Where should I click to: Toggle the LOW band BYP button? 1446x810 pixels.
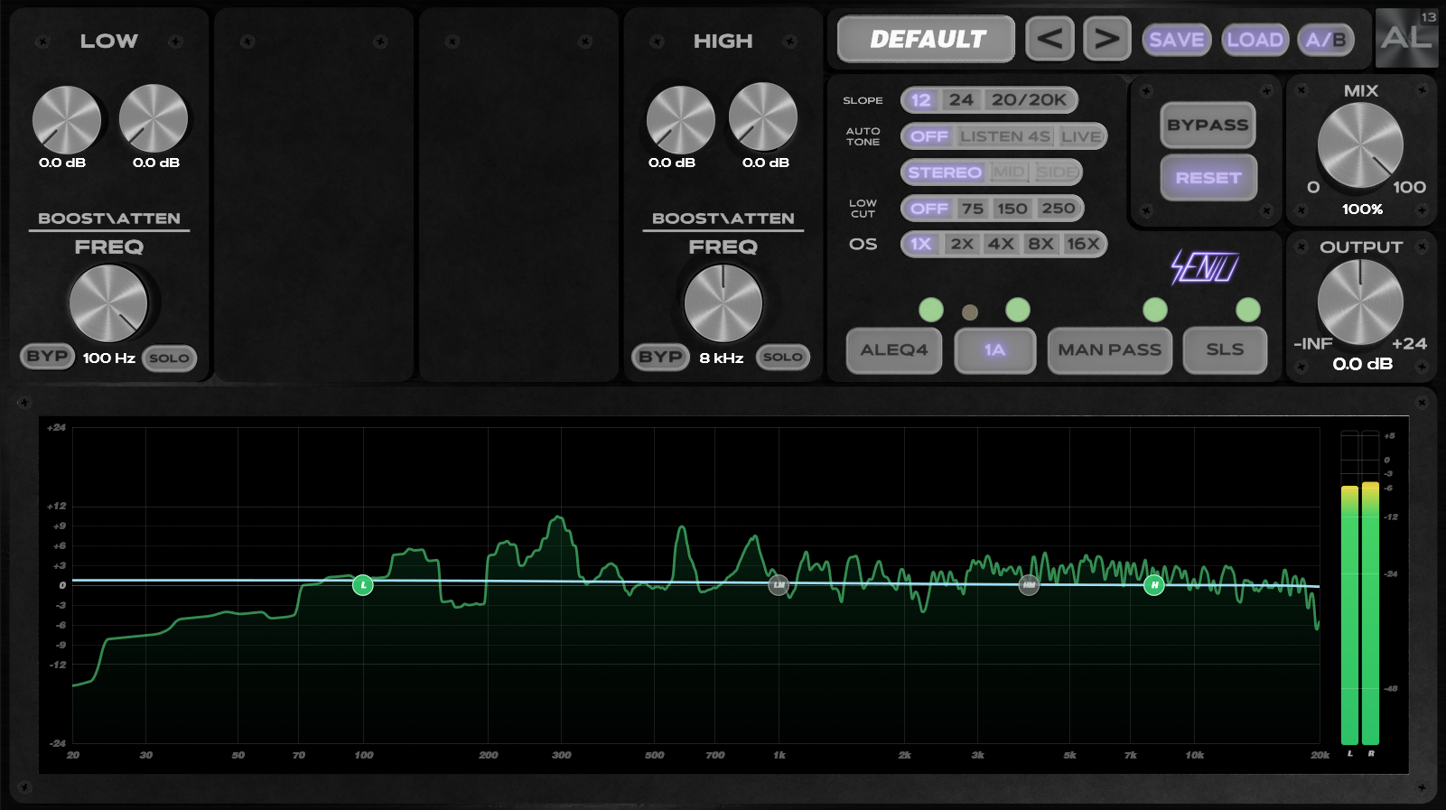pos(47,357)
